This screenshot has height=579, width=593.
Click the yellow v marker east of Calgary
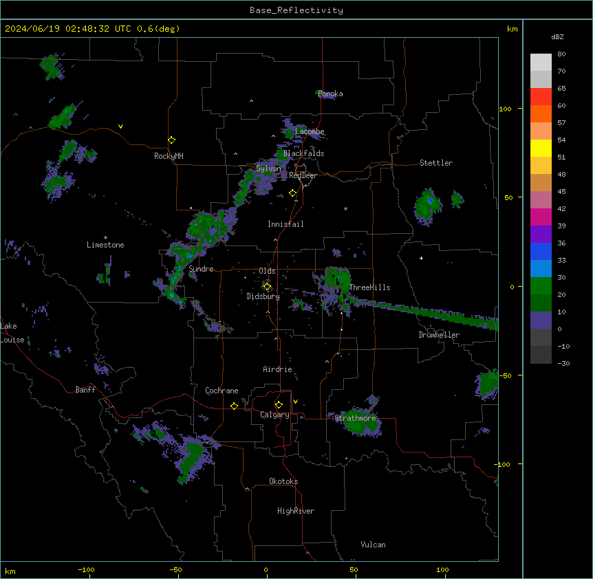(295, 402)
